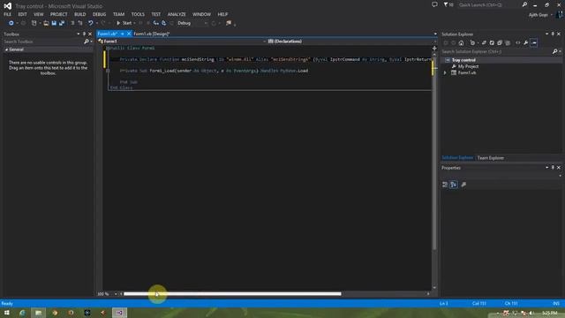Toggle Preview Selected Items in Solution Explorer

pos(534,43)
